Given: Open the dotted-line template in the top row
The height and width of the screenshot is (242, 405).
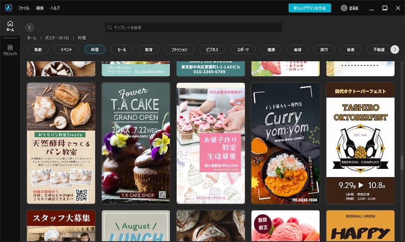Looking at the screenshot, I should pyautogui.click(x=360, y=69).
